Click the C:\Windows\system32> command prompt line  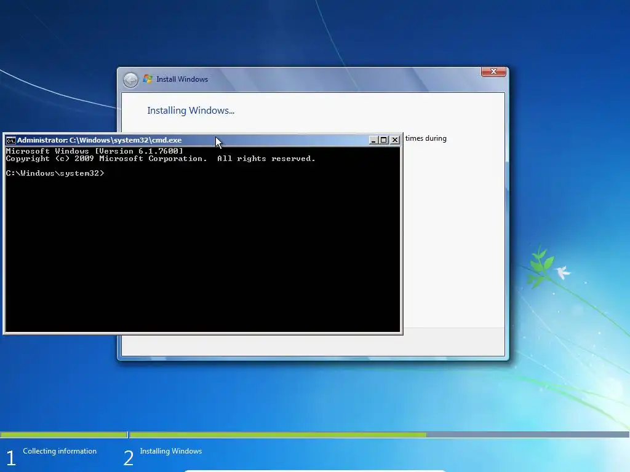55,173
